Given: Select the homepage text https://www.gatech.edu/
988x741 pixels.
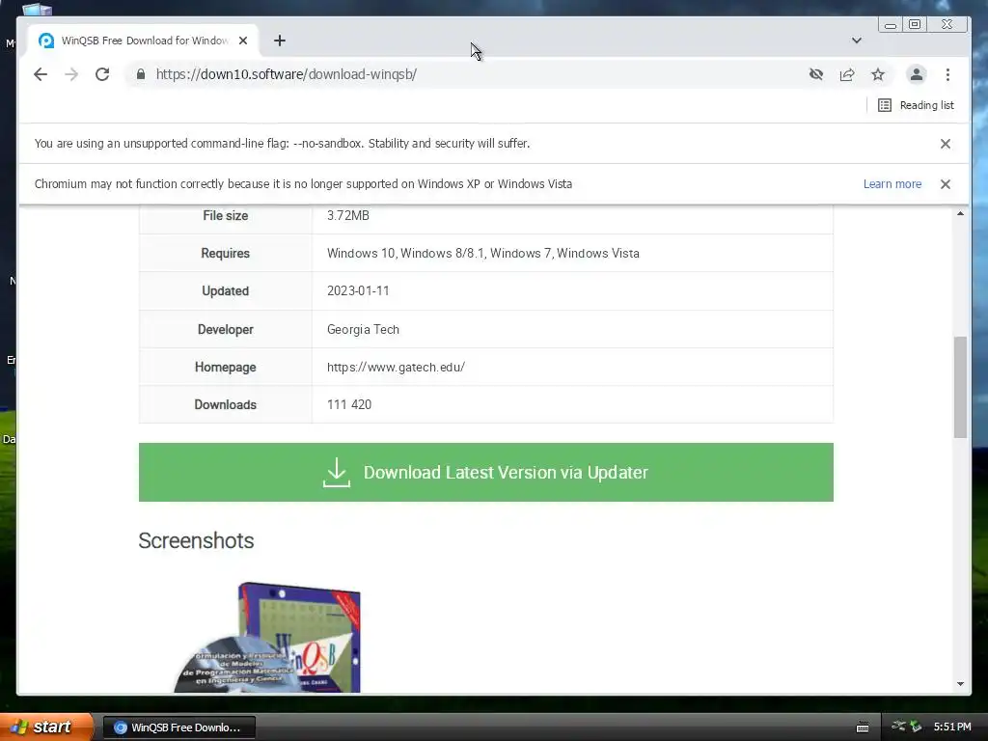Looking at the screenshot, I should (396, 367).
